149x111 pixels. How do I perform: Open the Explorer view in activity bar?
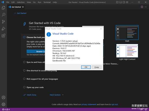4,8
